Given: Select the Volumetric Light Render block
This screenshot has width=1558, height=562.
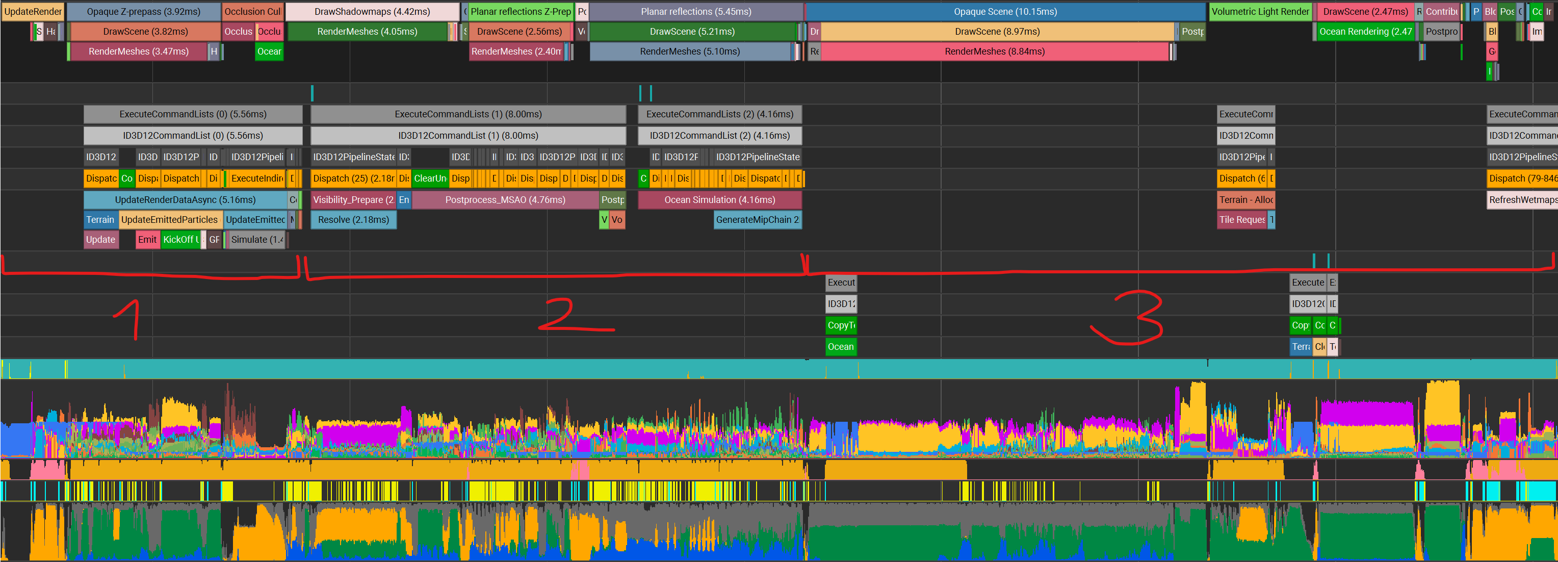Looking at the screenshot, I should [x=1260, y=12].
